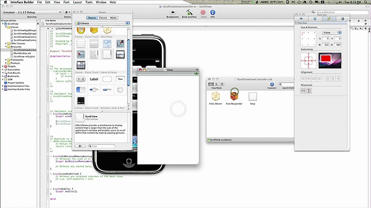Open the Layout menu
The height and width of the screenshot is (208, 371).
(x=77, y=2)
